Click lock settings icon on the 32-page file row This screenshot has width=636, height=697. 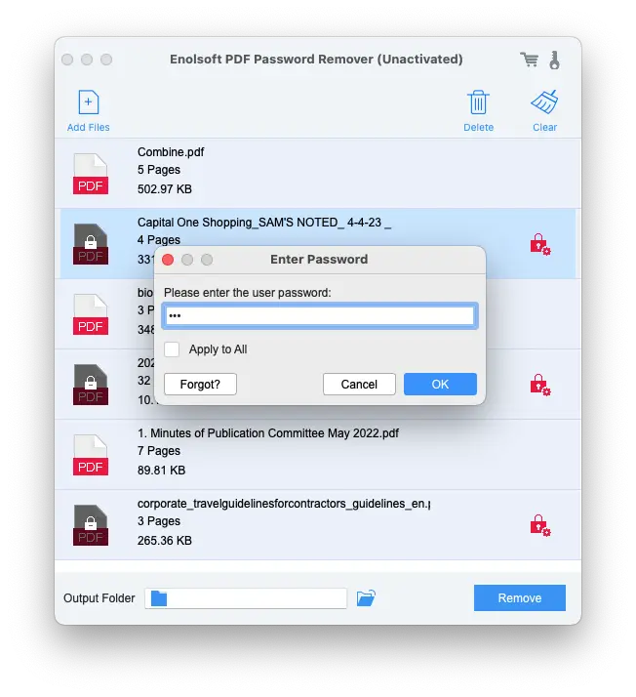click(540, 385)
